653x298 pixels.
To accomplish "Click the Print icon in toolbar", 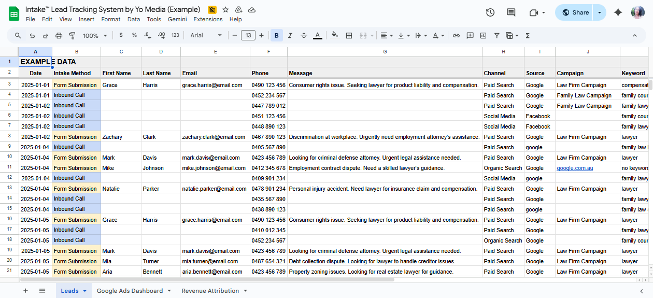I will (59, 36).
